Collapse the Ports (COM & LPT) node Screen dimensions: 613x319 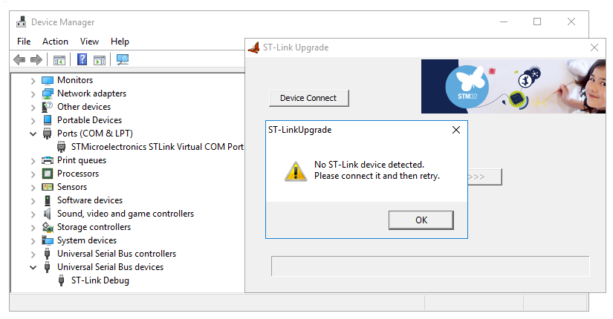(x=33, y=134)
